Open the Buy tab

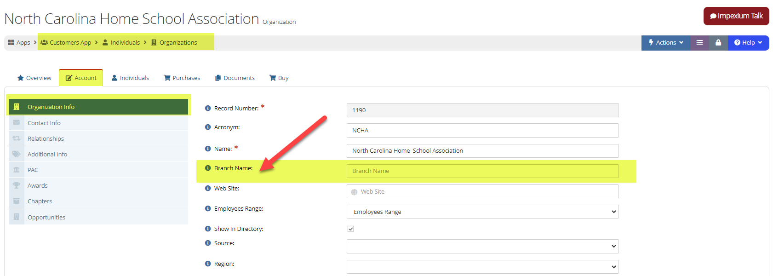point(279,78)
